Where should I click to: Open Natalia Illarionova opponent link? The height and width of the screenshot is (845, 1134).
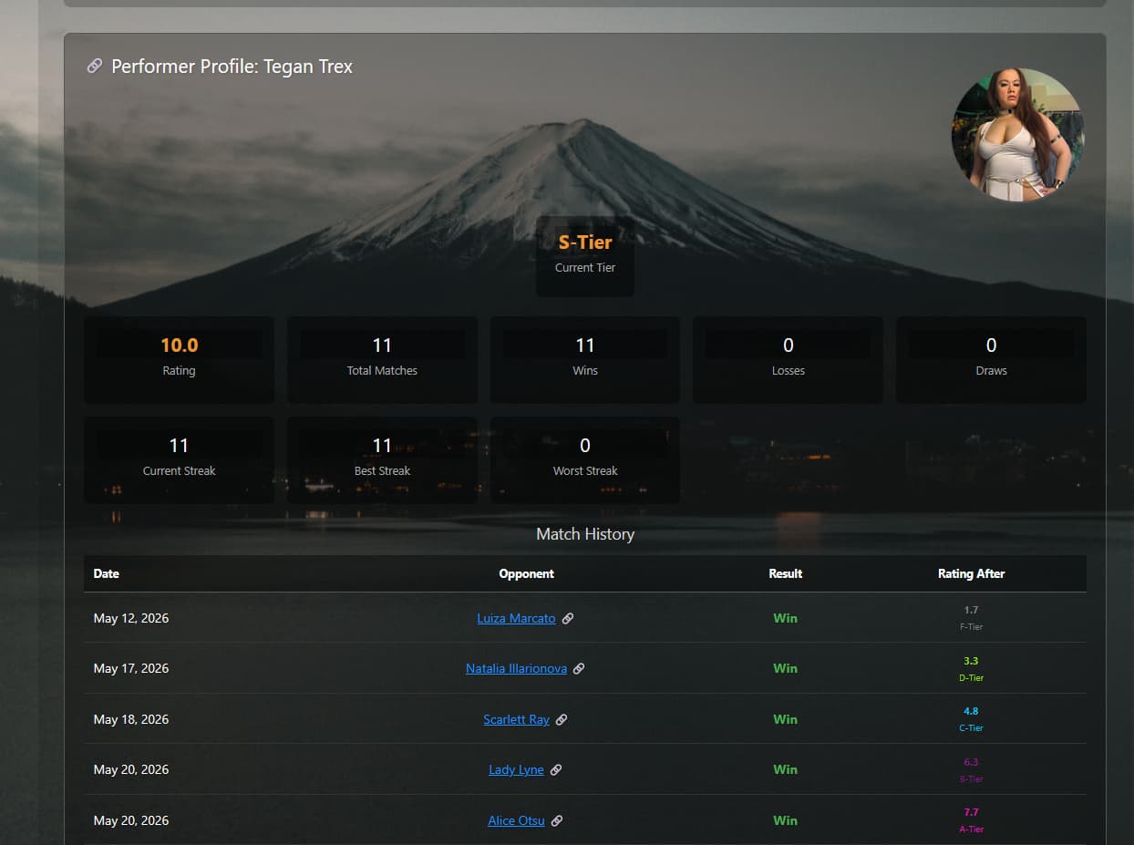pyautogui.click(x=516, y=668)
